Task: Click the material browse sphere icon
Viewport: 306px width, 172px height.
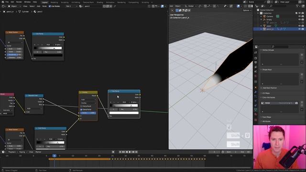Action: pos(81,6)
